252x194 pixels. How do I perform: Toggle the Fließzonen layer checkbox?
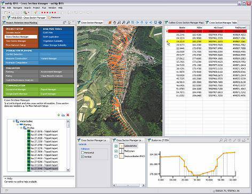pos(116,151)
